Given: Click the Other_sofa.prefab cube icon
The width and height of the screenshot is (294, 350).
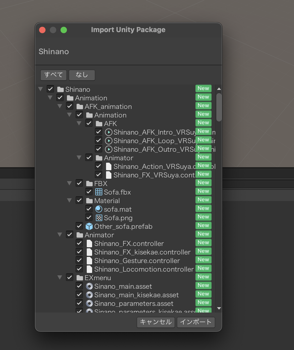Looking at the screenshot, I should click(x=89, y=226).
